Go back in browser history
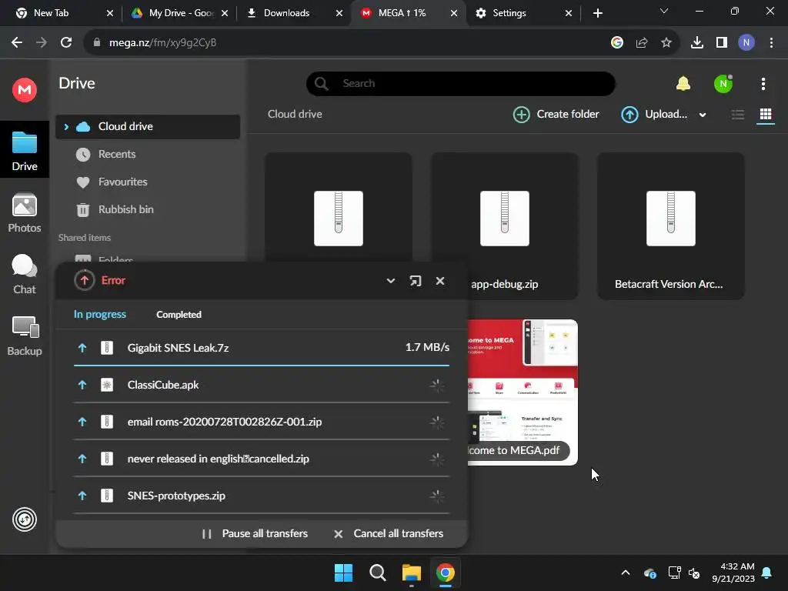Viewport: 788px width, 591px height. click(17, 43)
